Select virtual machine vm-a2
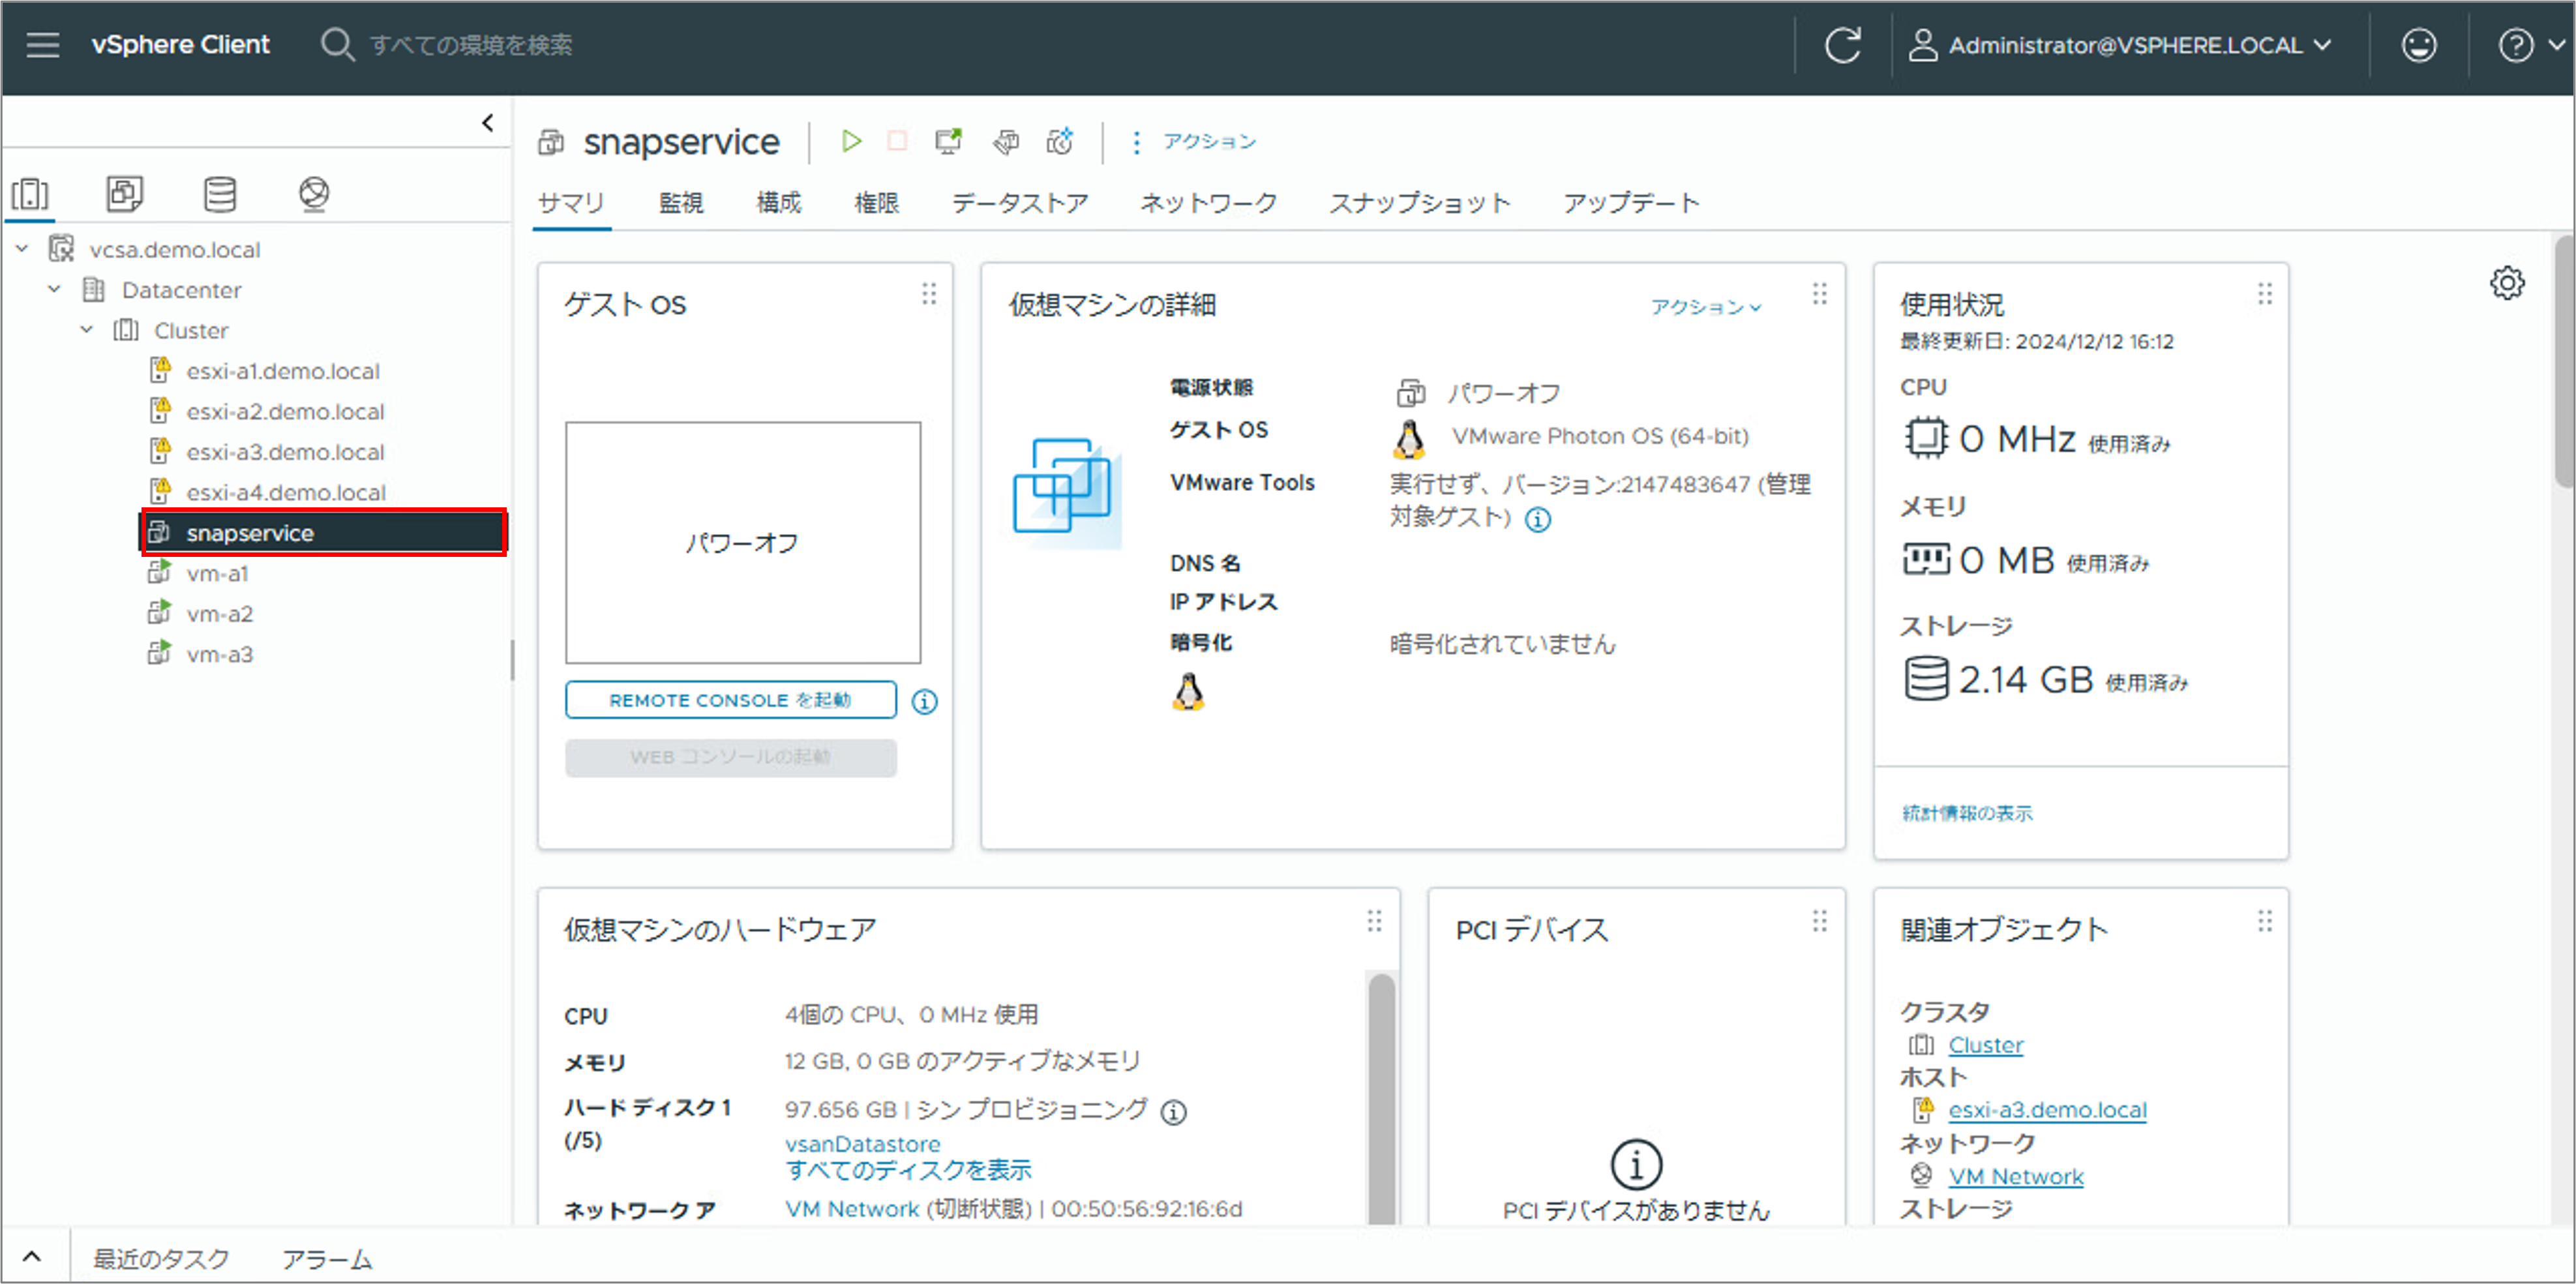Image resolution: width=2576 pixels, height=1284 pixels. [220, 614]
